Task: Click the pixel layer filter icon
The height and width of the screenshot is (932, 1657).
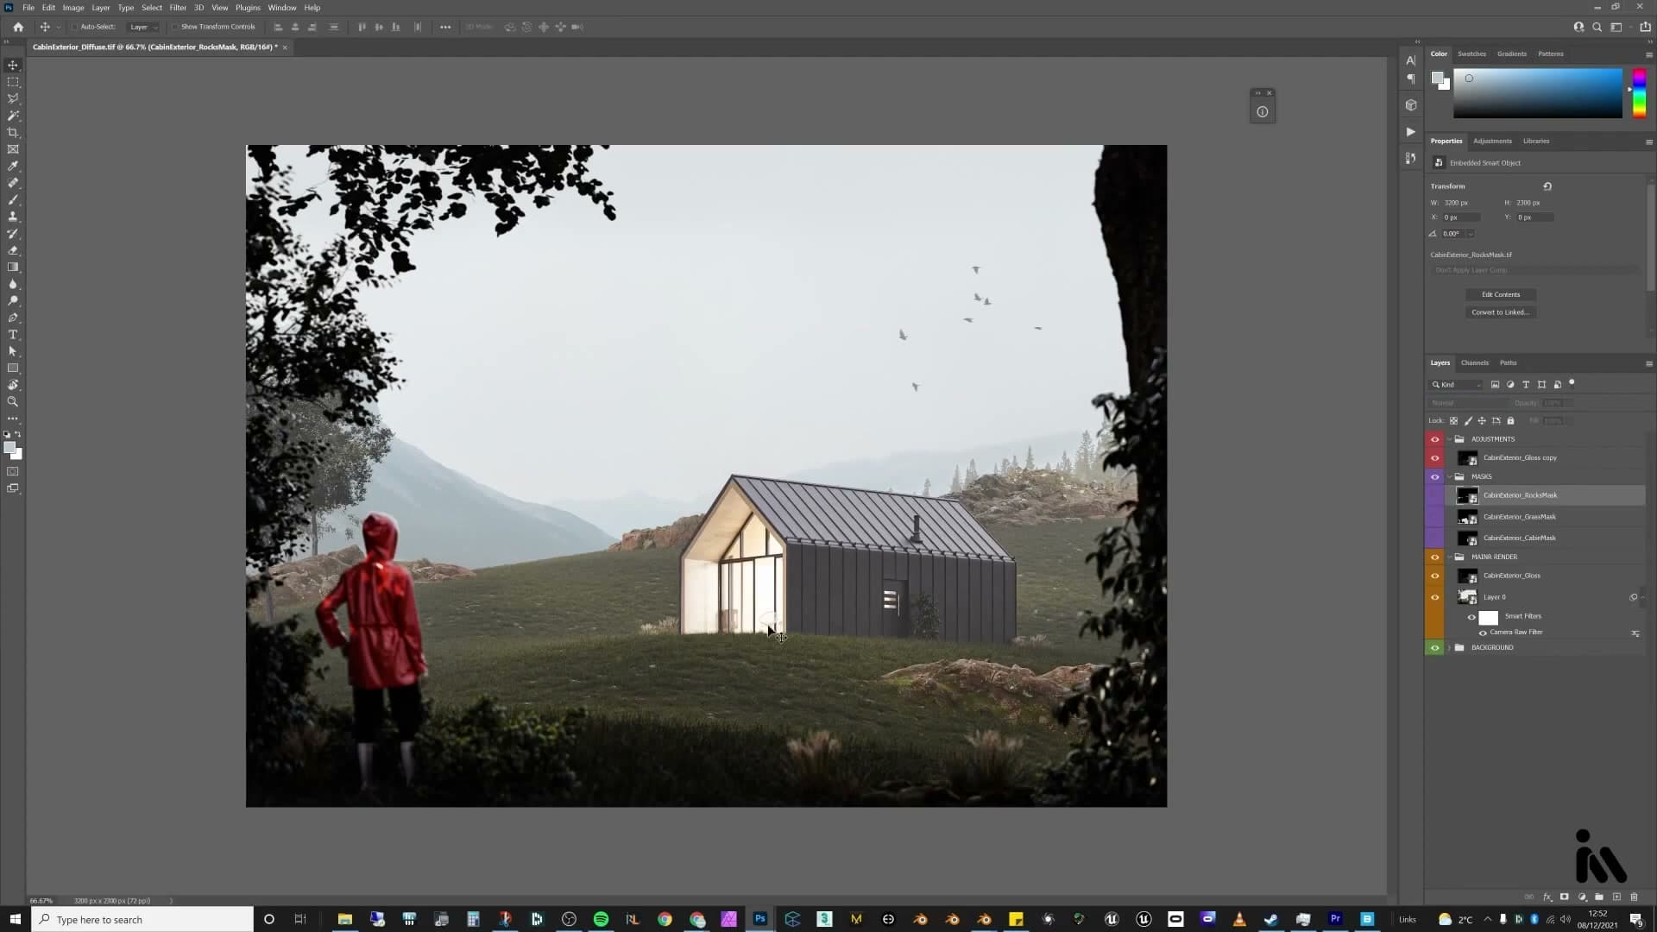Action: click(x=1495, y=385)
